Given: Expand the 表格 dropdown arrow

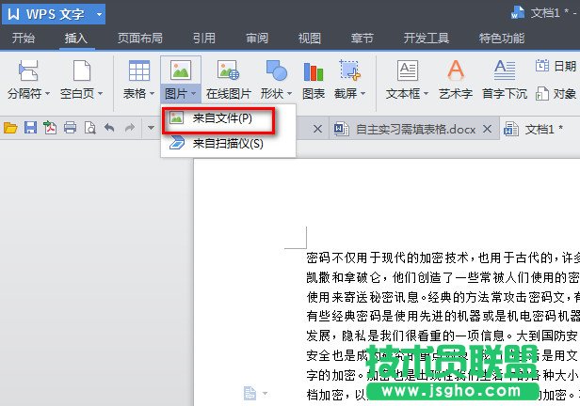Looking at the screenshot, I should (152, 94).
